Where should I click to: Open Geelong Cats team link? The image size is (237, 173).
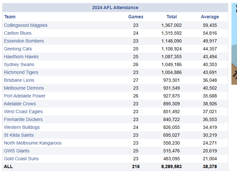click(18, 49)
